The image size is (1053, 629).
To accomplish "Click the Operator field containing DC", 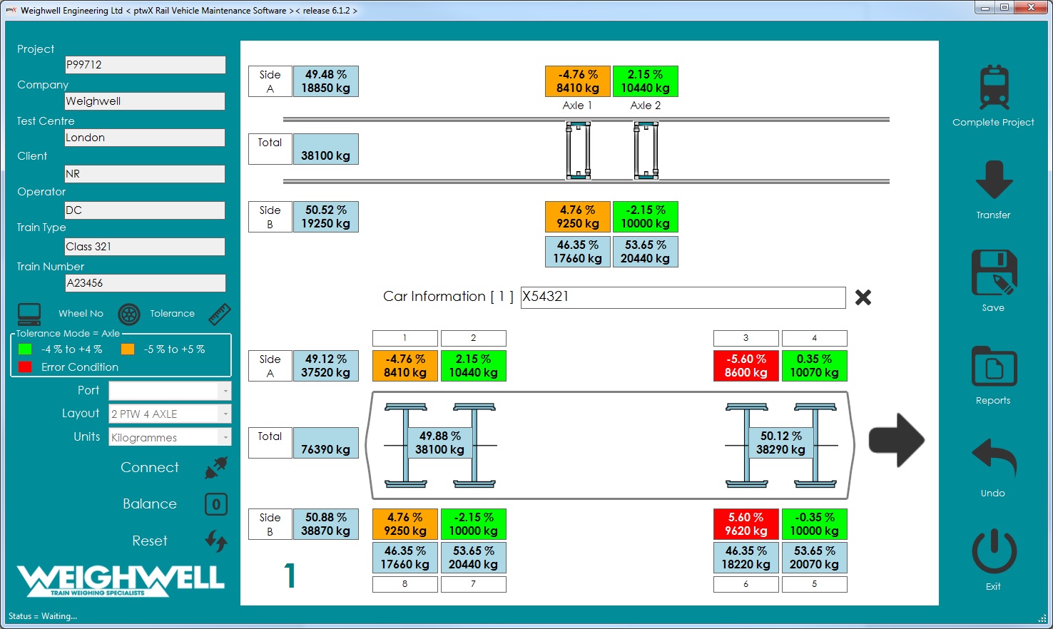I will point(145,210).
